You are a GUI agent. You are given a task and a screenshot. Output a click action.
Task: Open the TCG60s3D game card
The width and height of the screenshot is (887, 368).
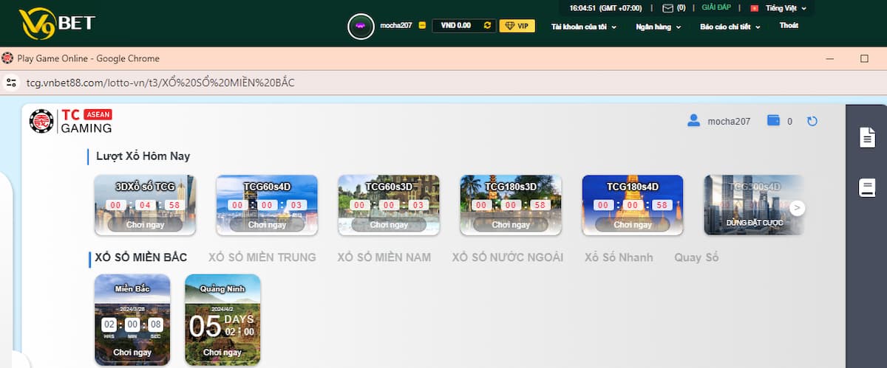(x=389, y=205)
